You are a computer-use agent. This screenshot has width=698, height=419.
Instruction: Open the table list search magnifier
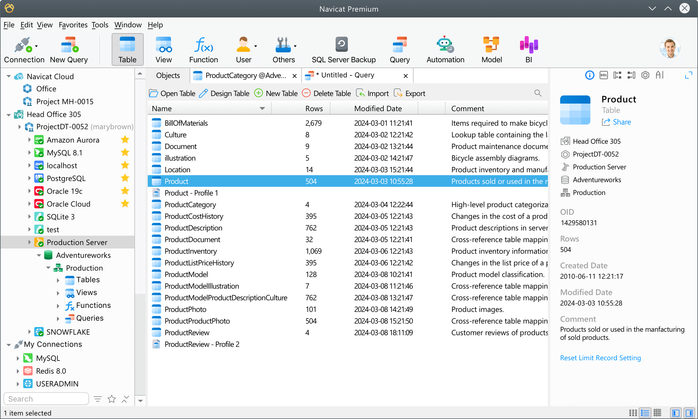point(537,93)
